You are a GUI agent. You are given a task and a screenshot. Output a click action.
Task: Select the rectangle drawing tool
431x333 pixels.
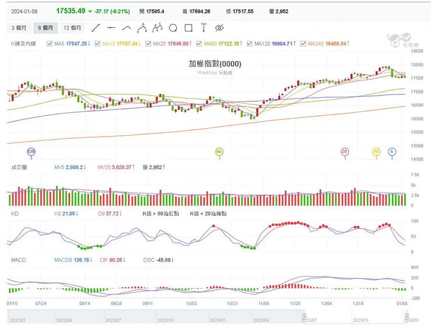coord(188,27)
